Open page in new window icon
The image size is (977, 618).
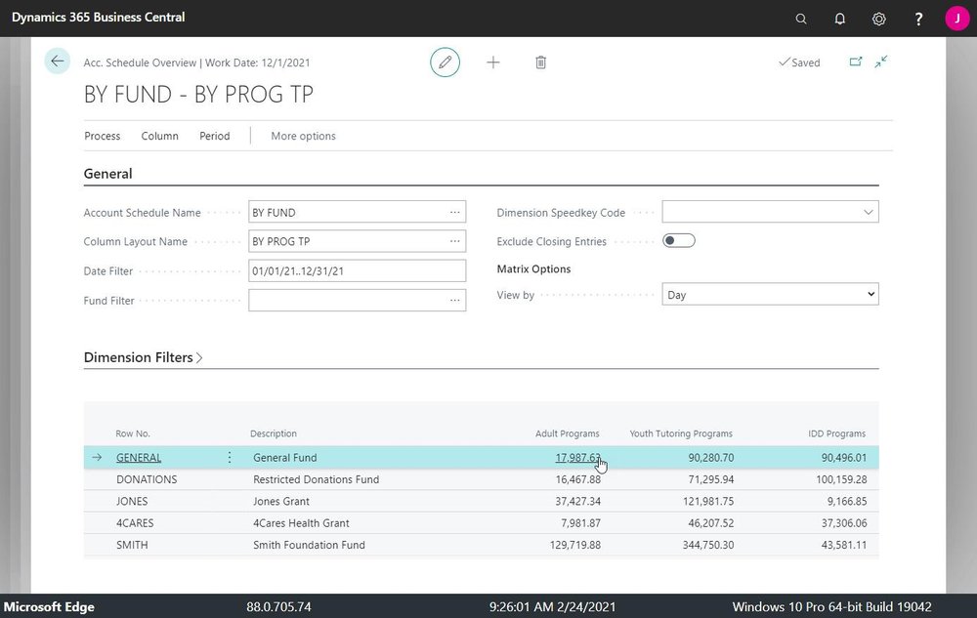coord(856,62)
